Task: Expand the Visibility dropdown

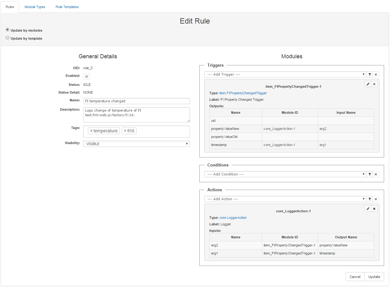Action: pos(136,144)
